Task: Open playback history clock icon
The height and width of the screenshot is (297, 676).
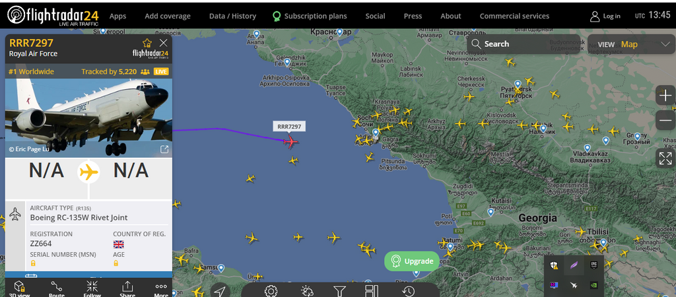Action: (408, 292)
